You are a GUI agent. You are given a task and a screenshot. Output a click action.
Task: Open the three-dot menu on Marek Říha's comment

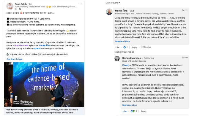187,10
